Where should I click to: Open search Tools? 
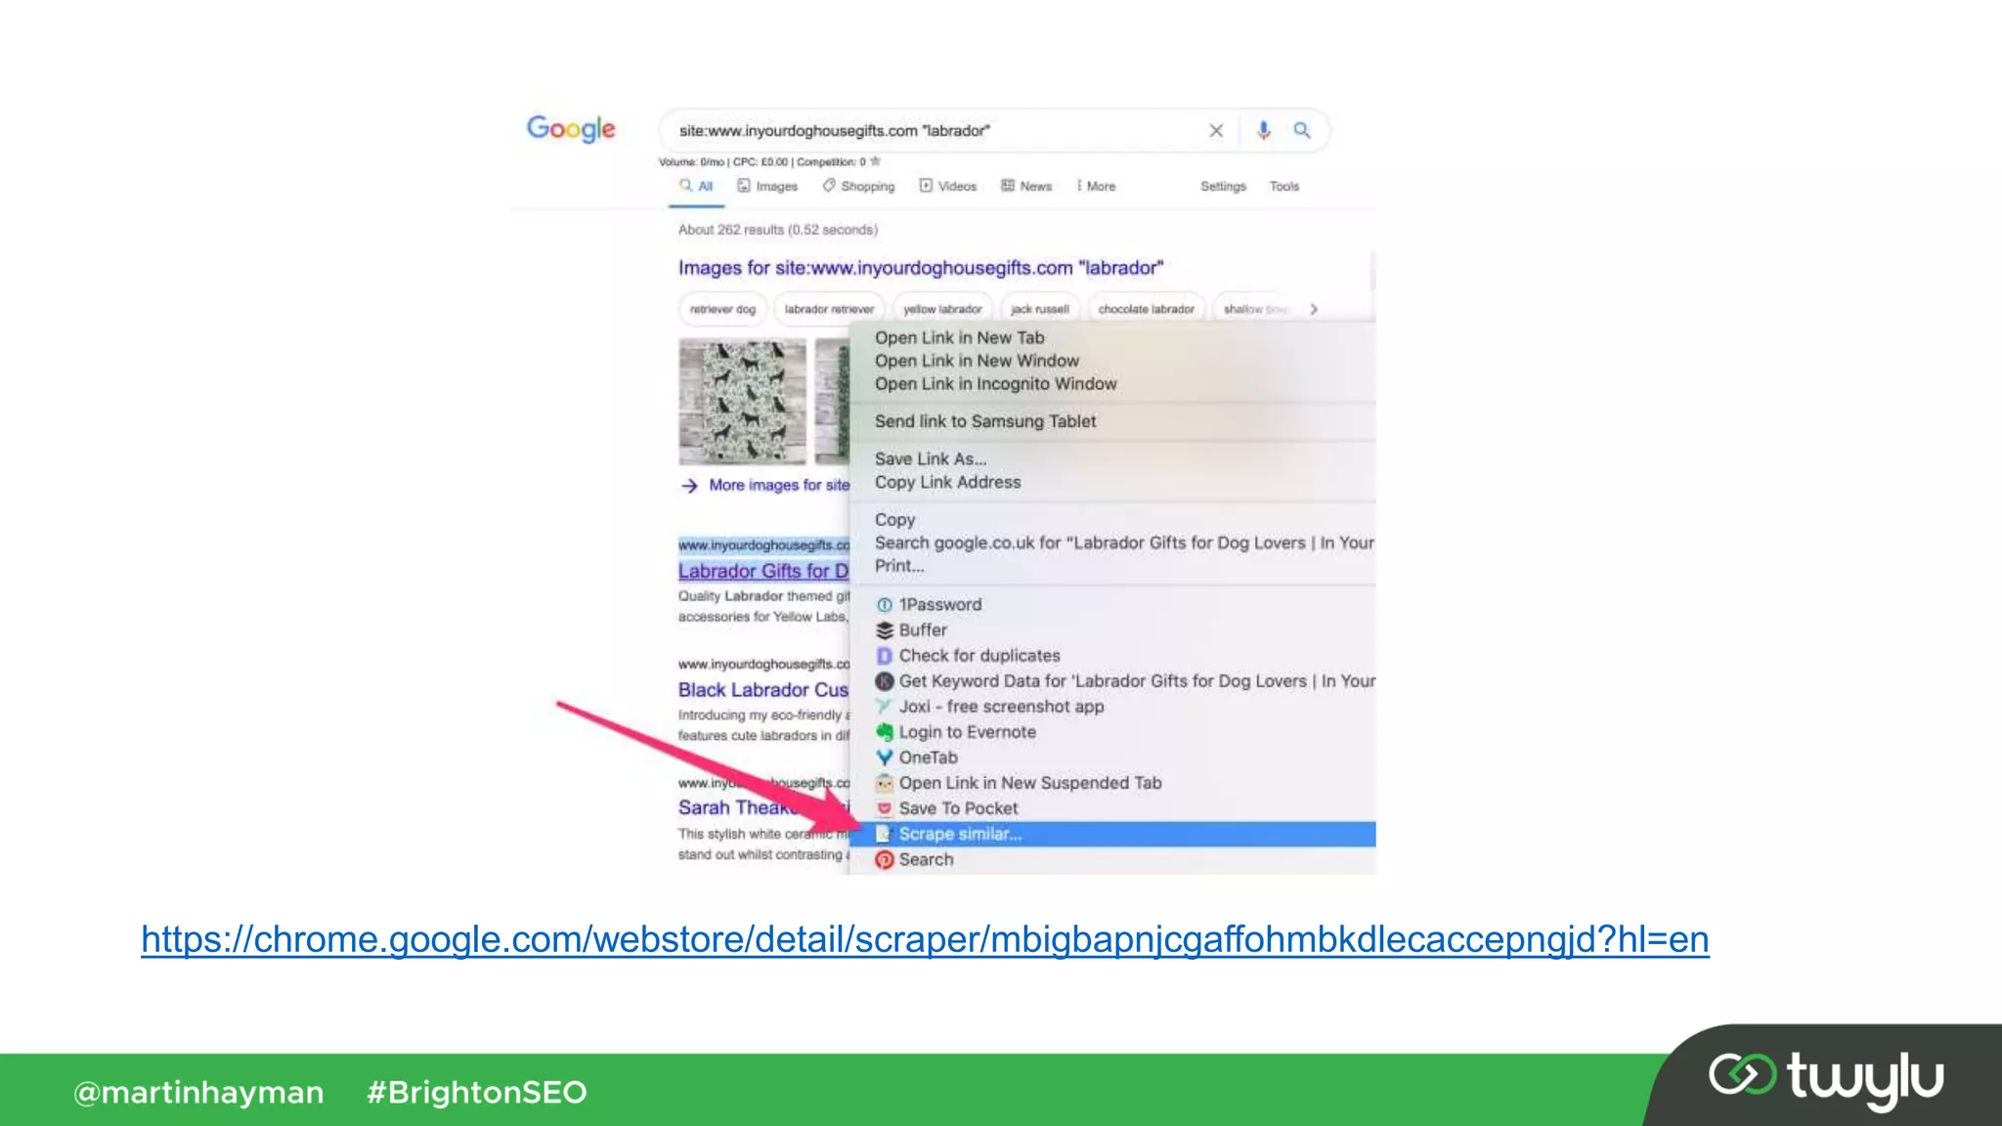click(x=1284, y=186)
